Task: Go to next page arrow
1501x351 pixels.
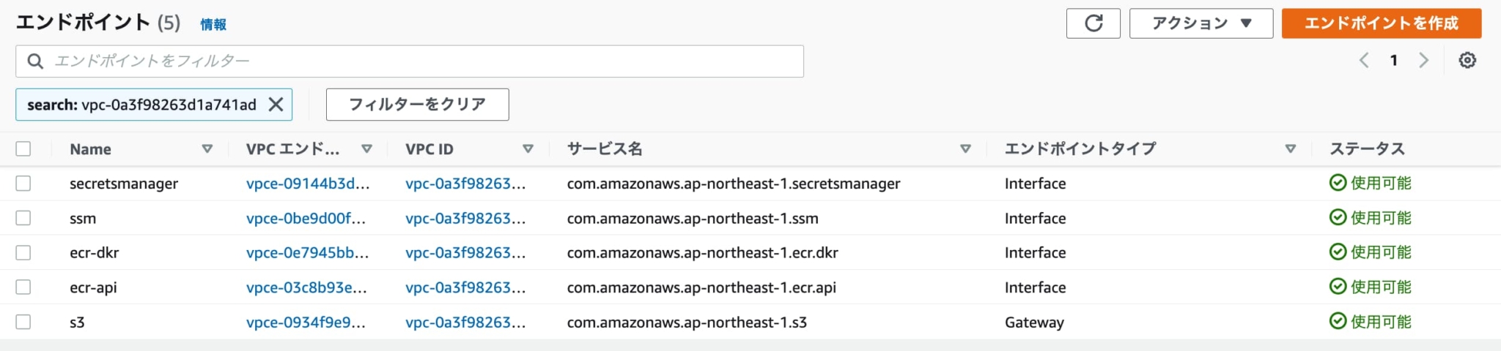Action: coord(1423,61)
